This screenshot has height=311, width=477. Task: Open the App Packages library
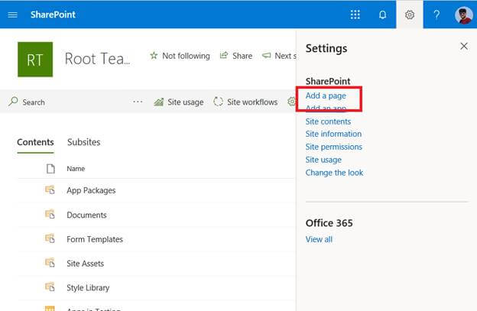[91, 190]
